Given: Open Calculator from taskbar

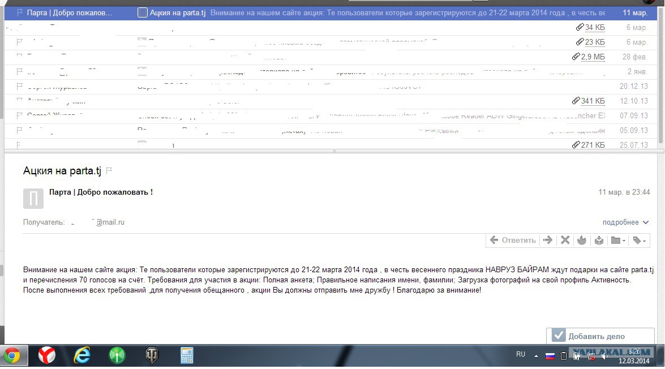Looking at the screenshot, I should click(x=187, y=355).
